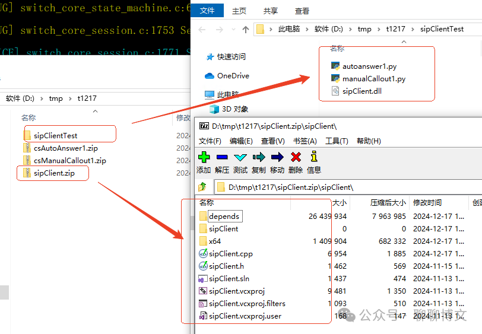The height and width of the screenshot is (334, 482).
Task: Click the 7-Zip path input field
Action: pyautogui.click(x=348, y=187)
